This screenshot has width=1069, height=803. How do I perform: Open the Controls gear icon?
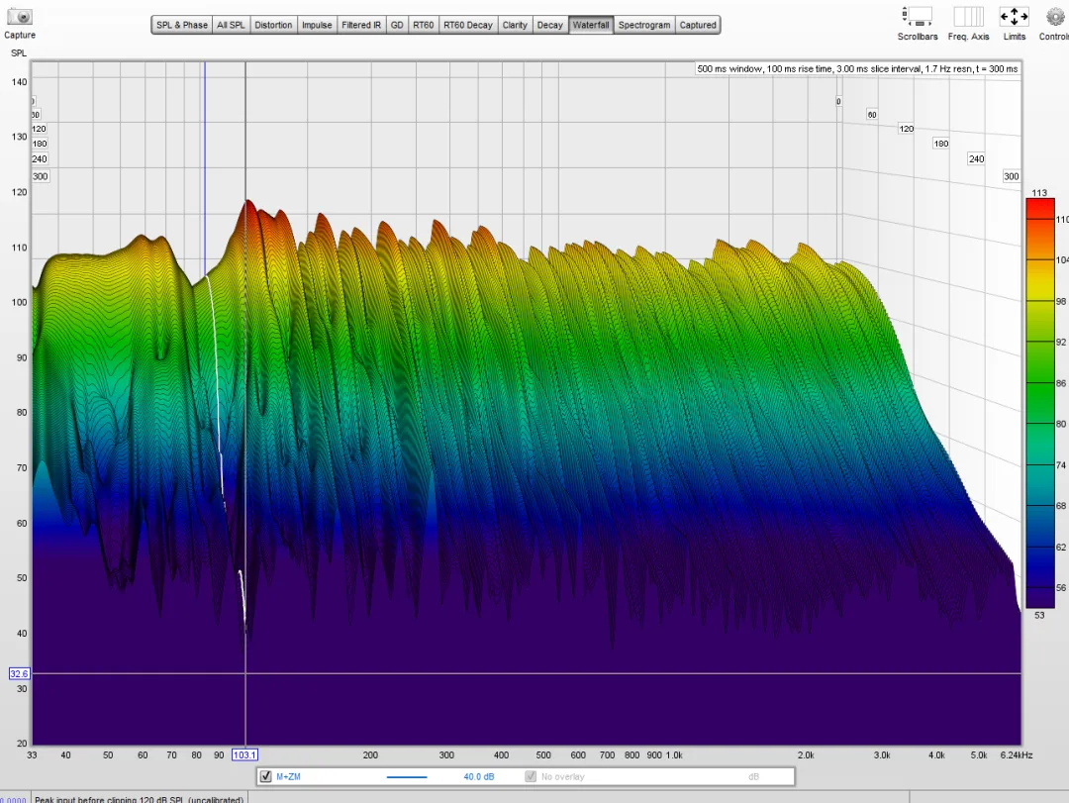click(1055, 17)
